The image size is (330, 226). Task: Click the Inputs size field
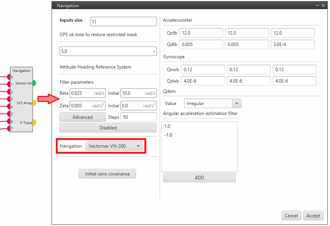pyautogui.click(x=123, y=22)
